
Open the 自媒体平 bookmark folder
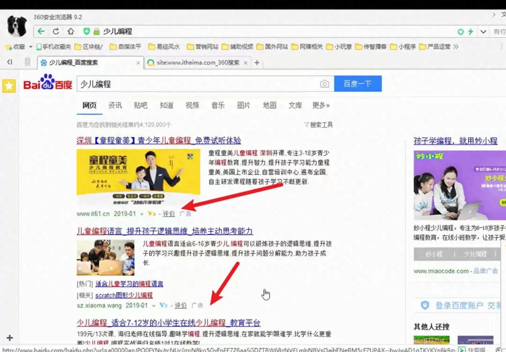[x=126, y=47]
